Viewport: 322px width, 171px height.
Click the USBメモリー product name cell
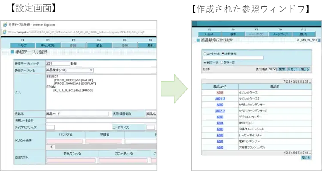[275, 123]
